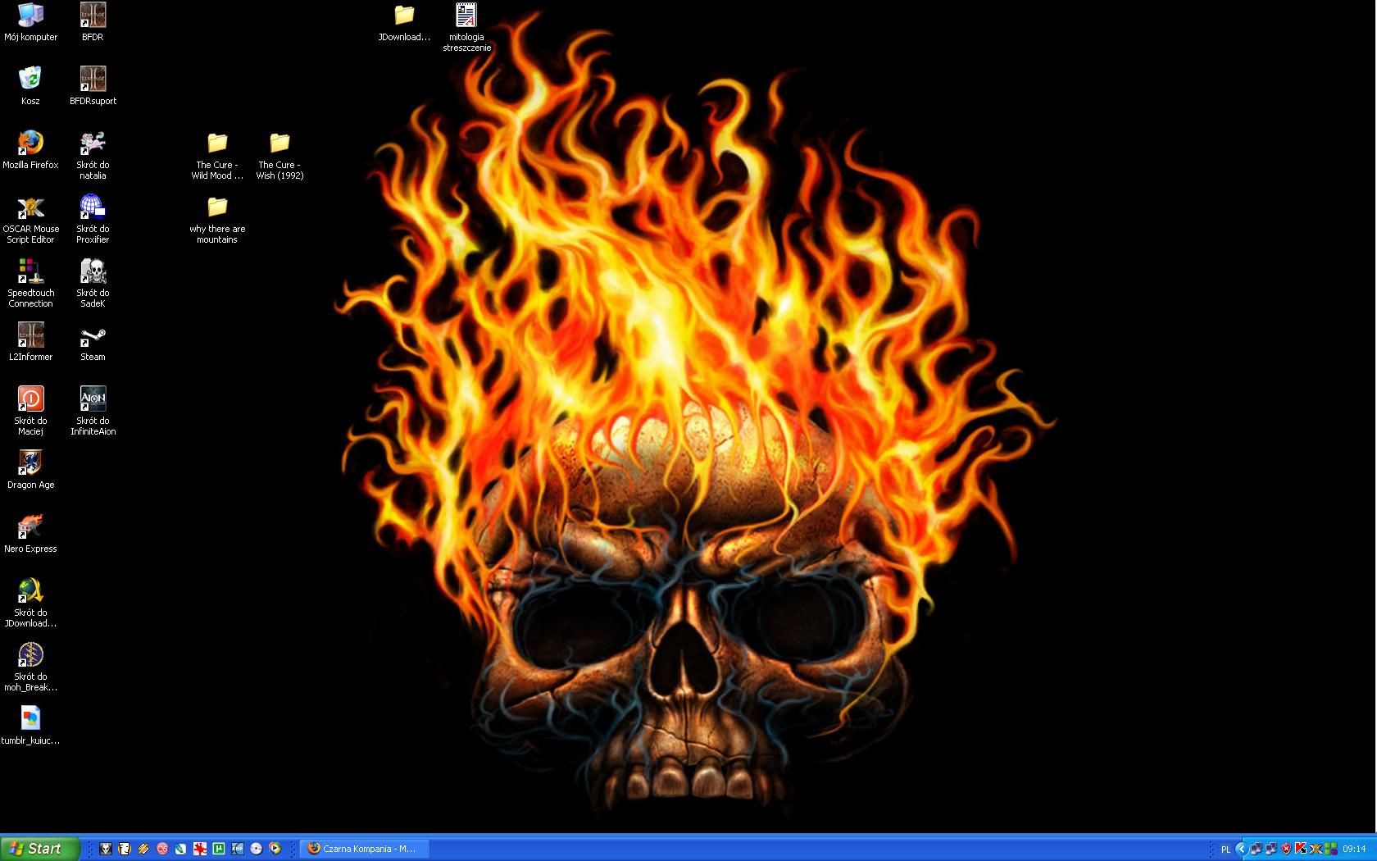The image size is (1377, 861).
Task: Switch to Czarna Kompania Firefox taskbar window
Action: click(x=365, y=849)
